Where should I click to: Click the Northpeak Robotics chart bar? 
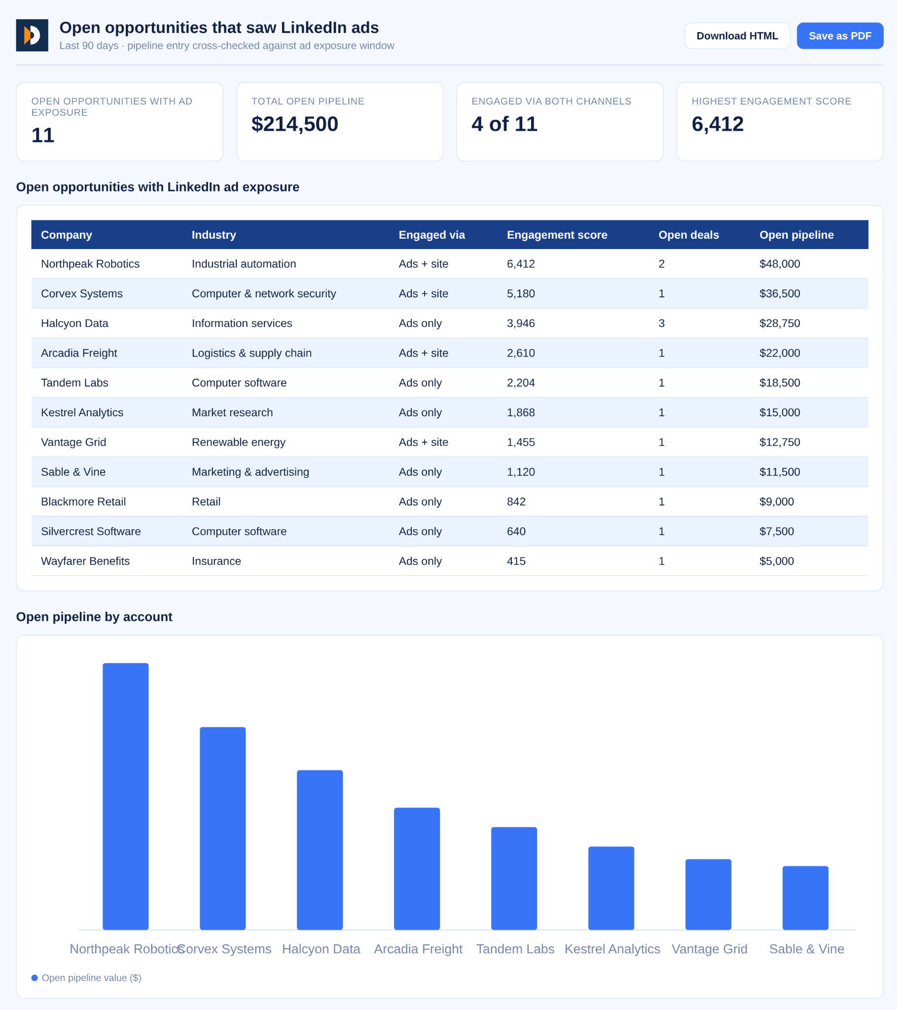coord(126,796)
